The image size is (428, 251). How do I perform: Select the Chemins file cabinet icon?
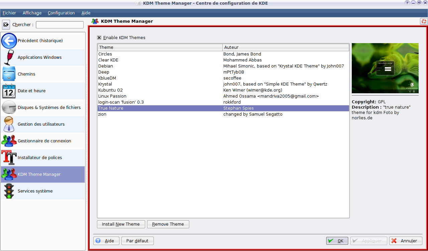click(9, 74)
